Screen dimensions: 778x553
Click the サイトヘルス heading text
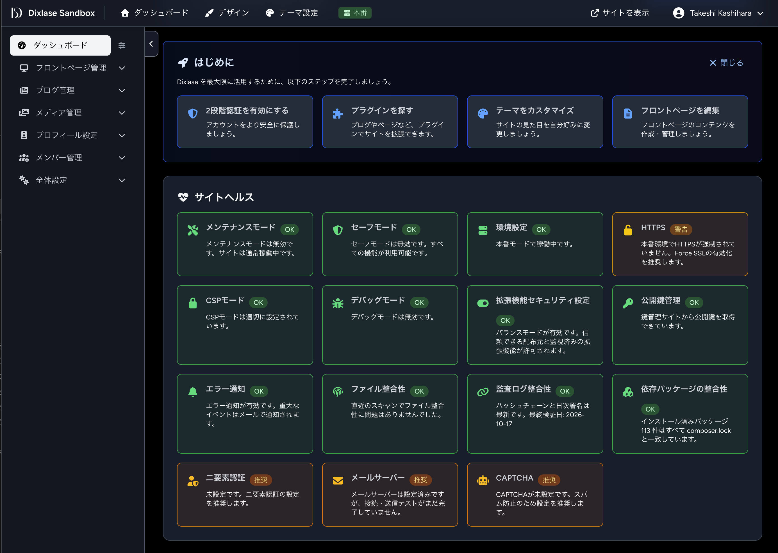pos(224,197)
